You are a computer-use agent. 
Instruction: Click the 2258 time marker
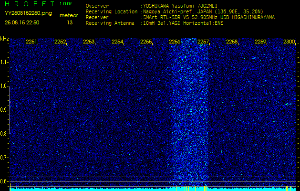click(x=232, y=42)
